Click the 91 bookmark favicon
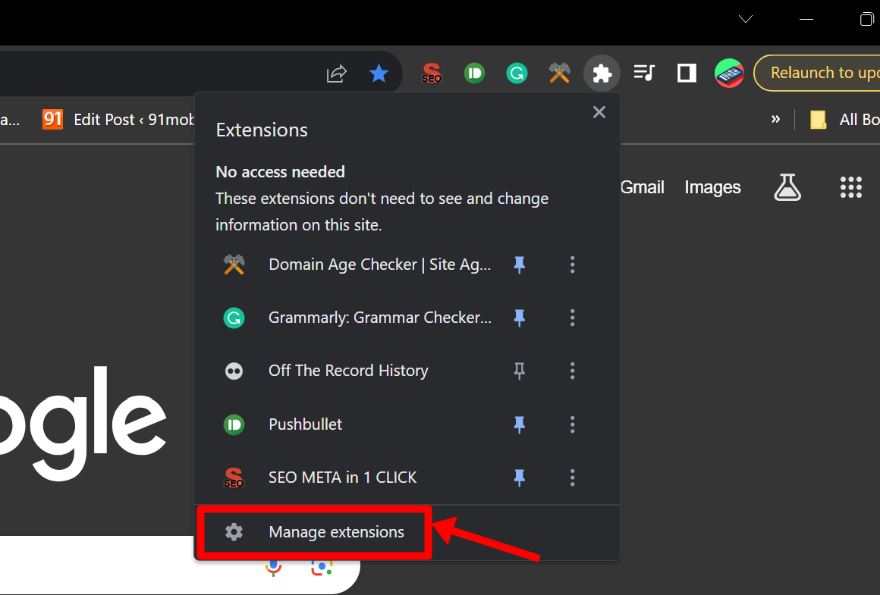The image size is (880, 595). click(52, 119)
